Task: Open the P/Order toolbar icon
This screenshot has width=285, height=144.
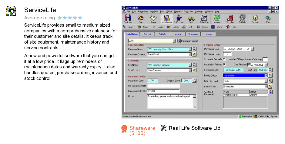Action: (243, 19)
